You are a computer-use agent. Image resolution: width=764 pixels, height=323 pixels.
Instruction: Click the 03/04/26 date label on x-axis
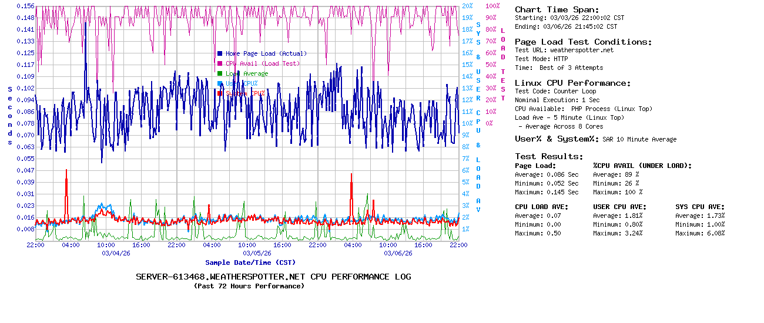tap(116, 254)
